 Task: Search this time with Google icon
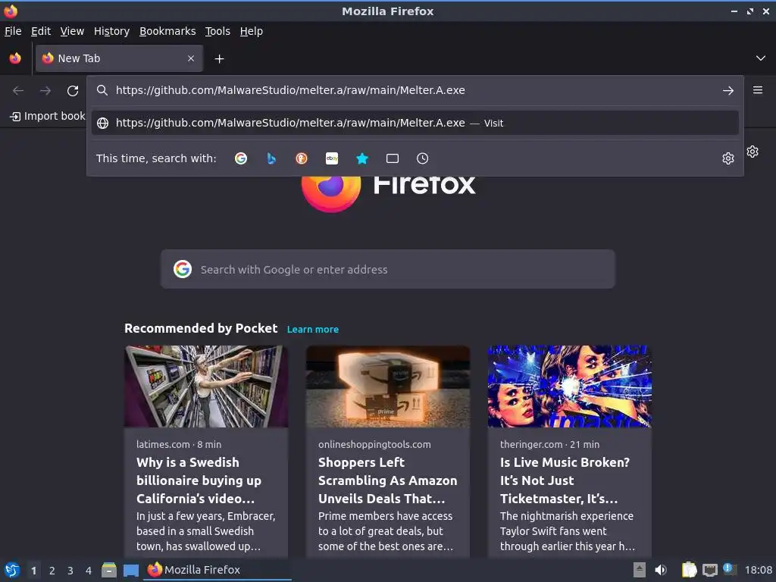pyautogui.click(x=241, y=158)
